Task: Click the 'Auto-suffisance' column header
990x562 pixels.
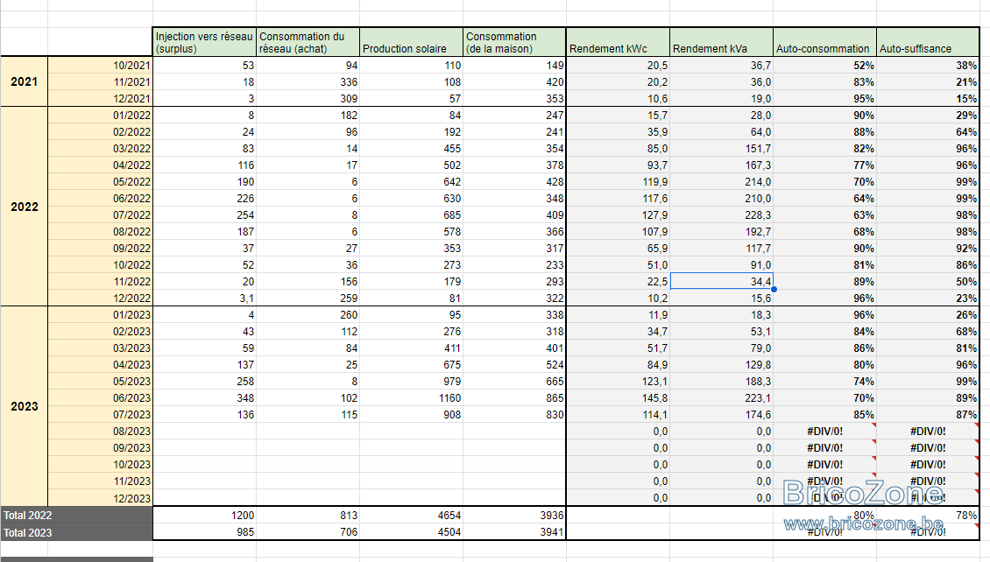Action: click(928, 42)
